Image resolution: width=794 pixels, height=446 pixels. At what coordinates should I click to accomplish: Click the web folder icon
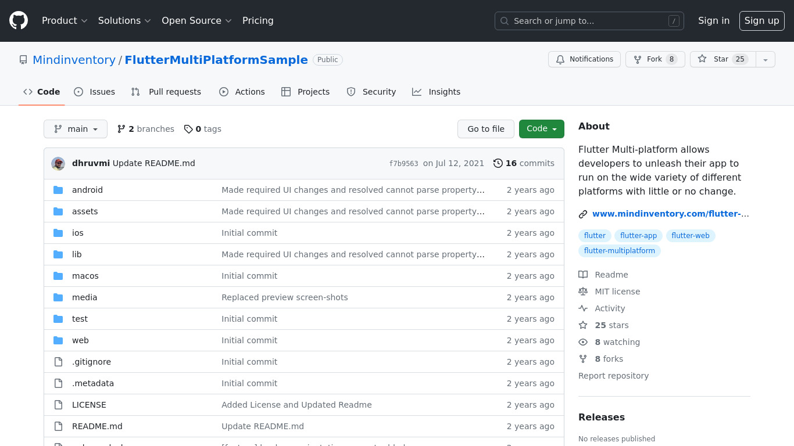[x=58, y=340]
